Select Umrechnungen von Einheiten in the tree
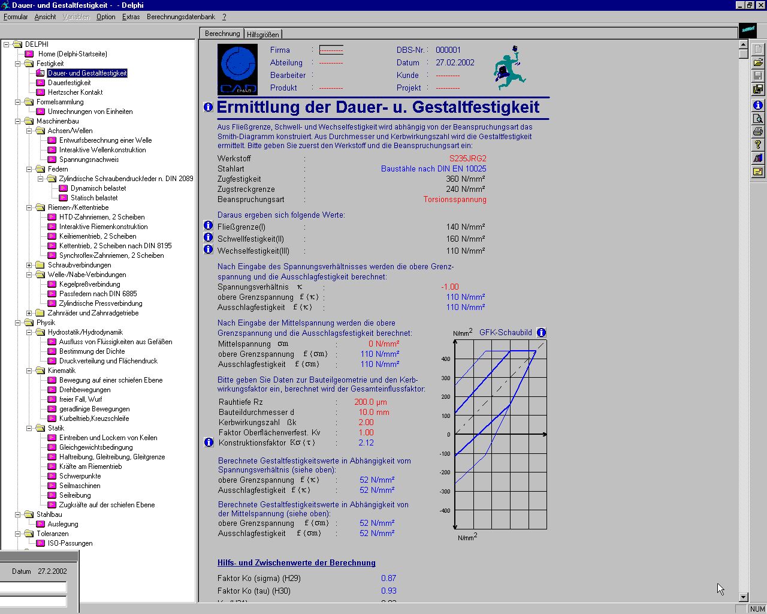 [x=90, y=112]
